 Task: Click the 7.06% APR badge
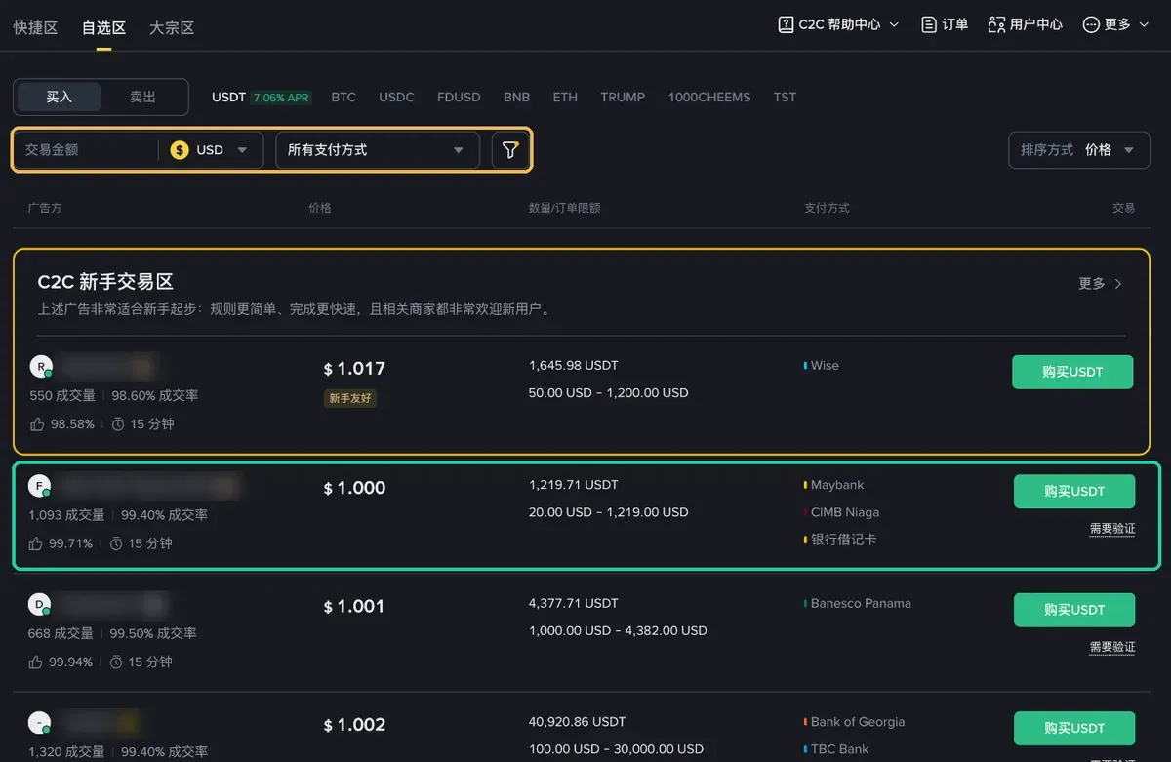281,98
